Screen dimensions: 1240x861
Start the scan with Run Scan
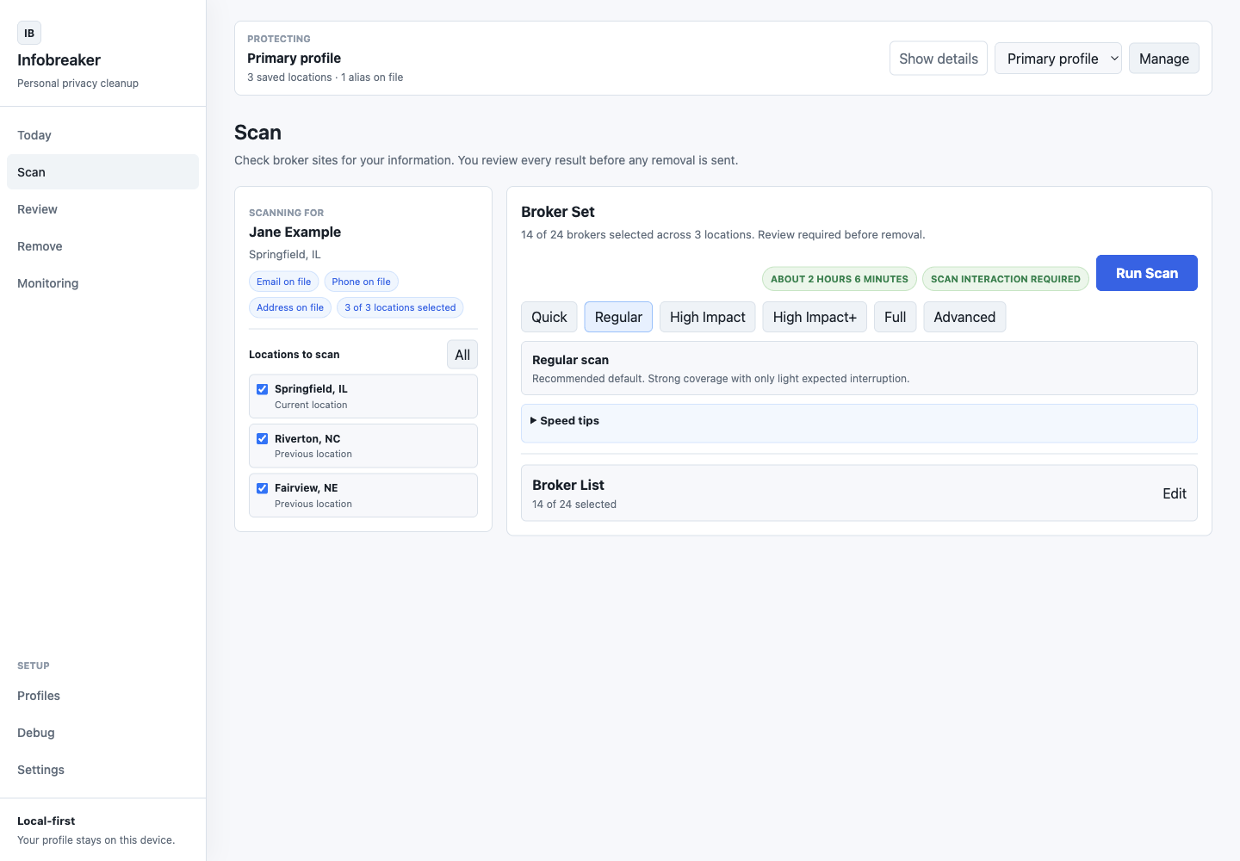[1146, 273]
